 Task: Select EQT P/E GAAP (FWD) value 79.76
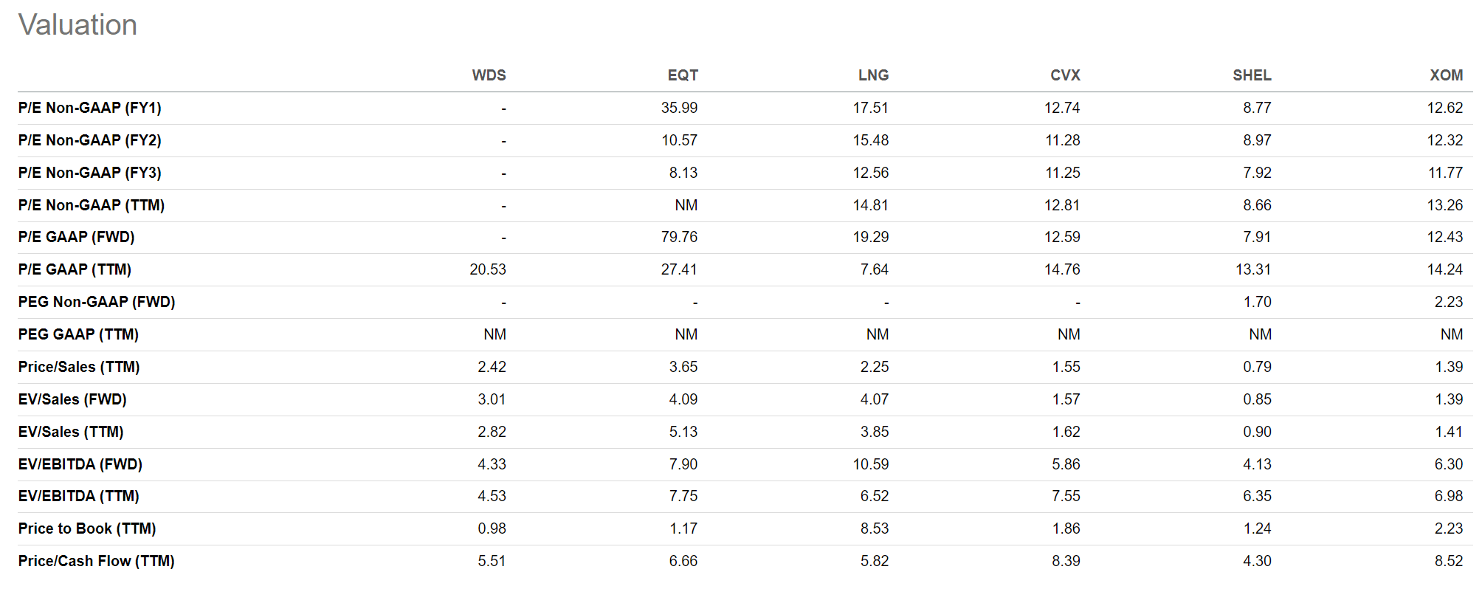point(679,237)
